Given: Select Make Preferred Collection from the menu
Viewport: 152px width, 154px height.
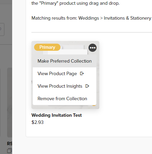Looking at the screenshot, I should (65, 61).
